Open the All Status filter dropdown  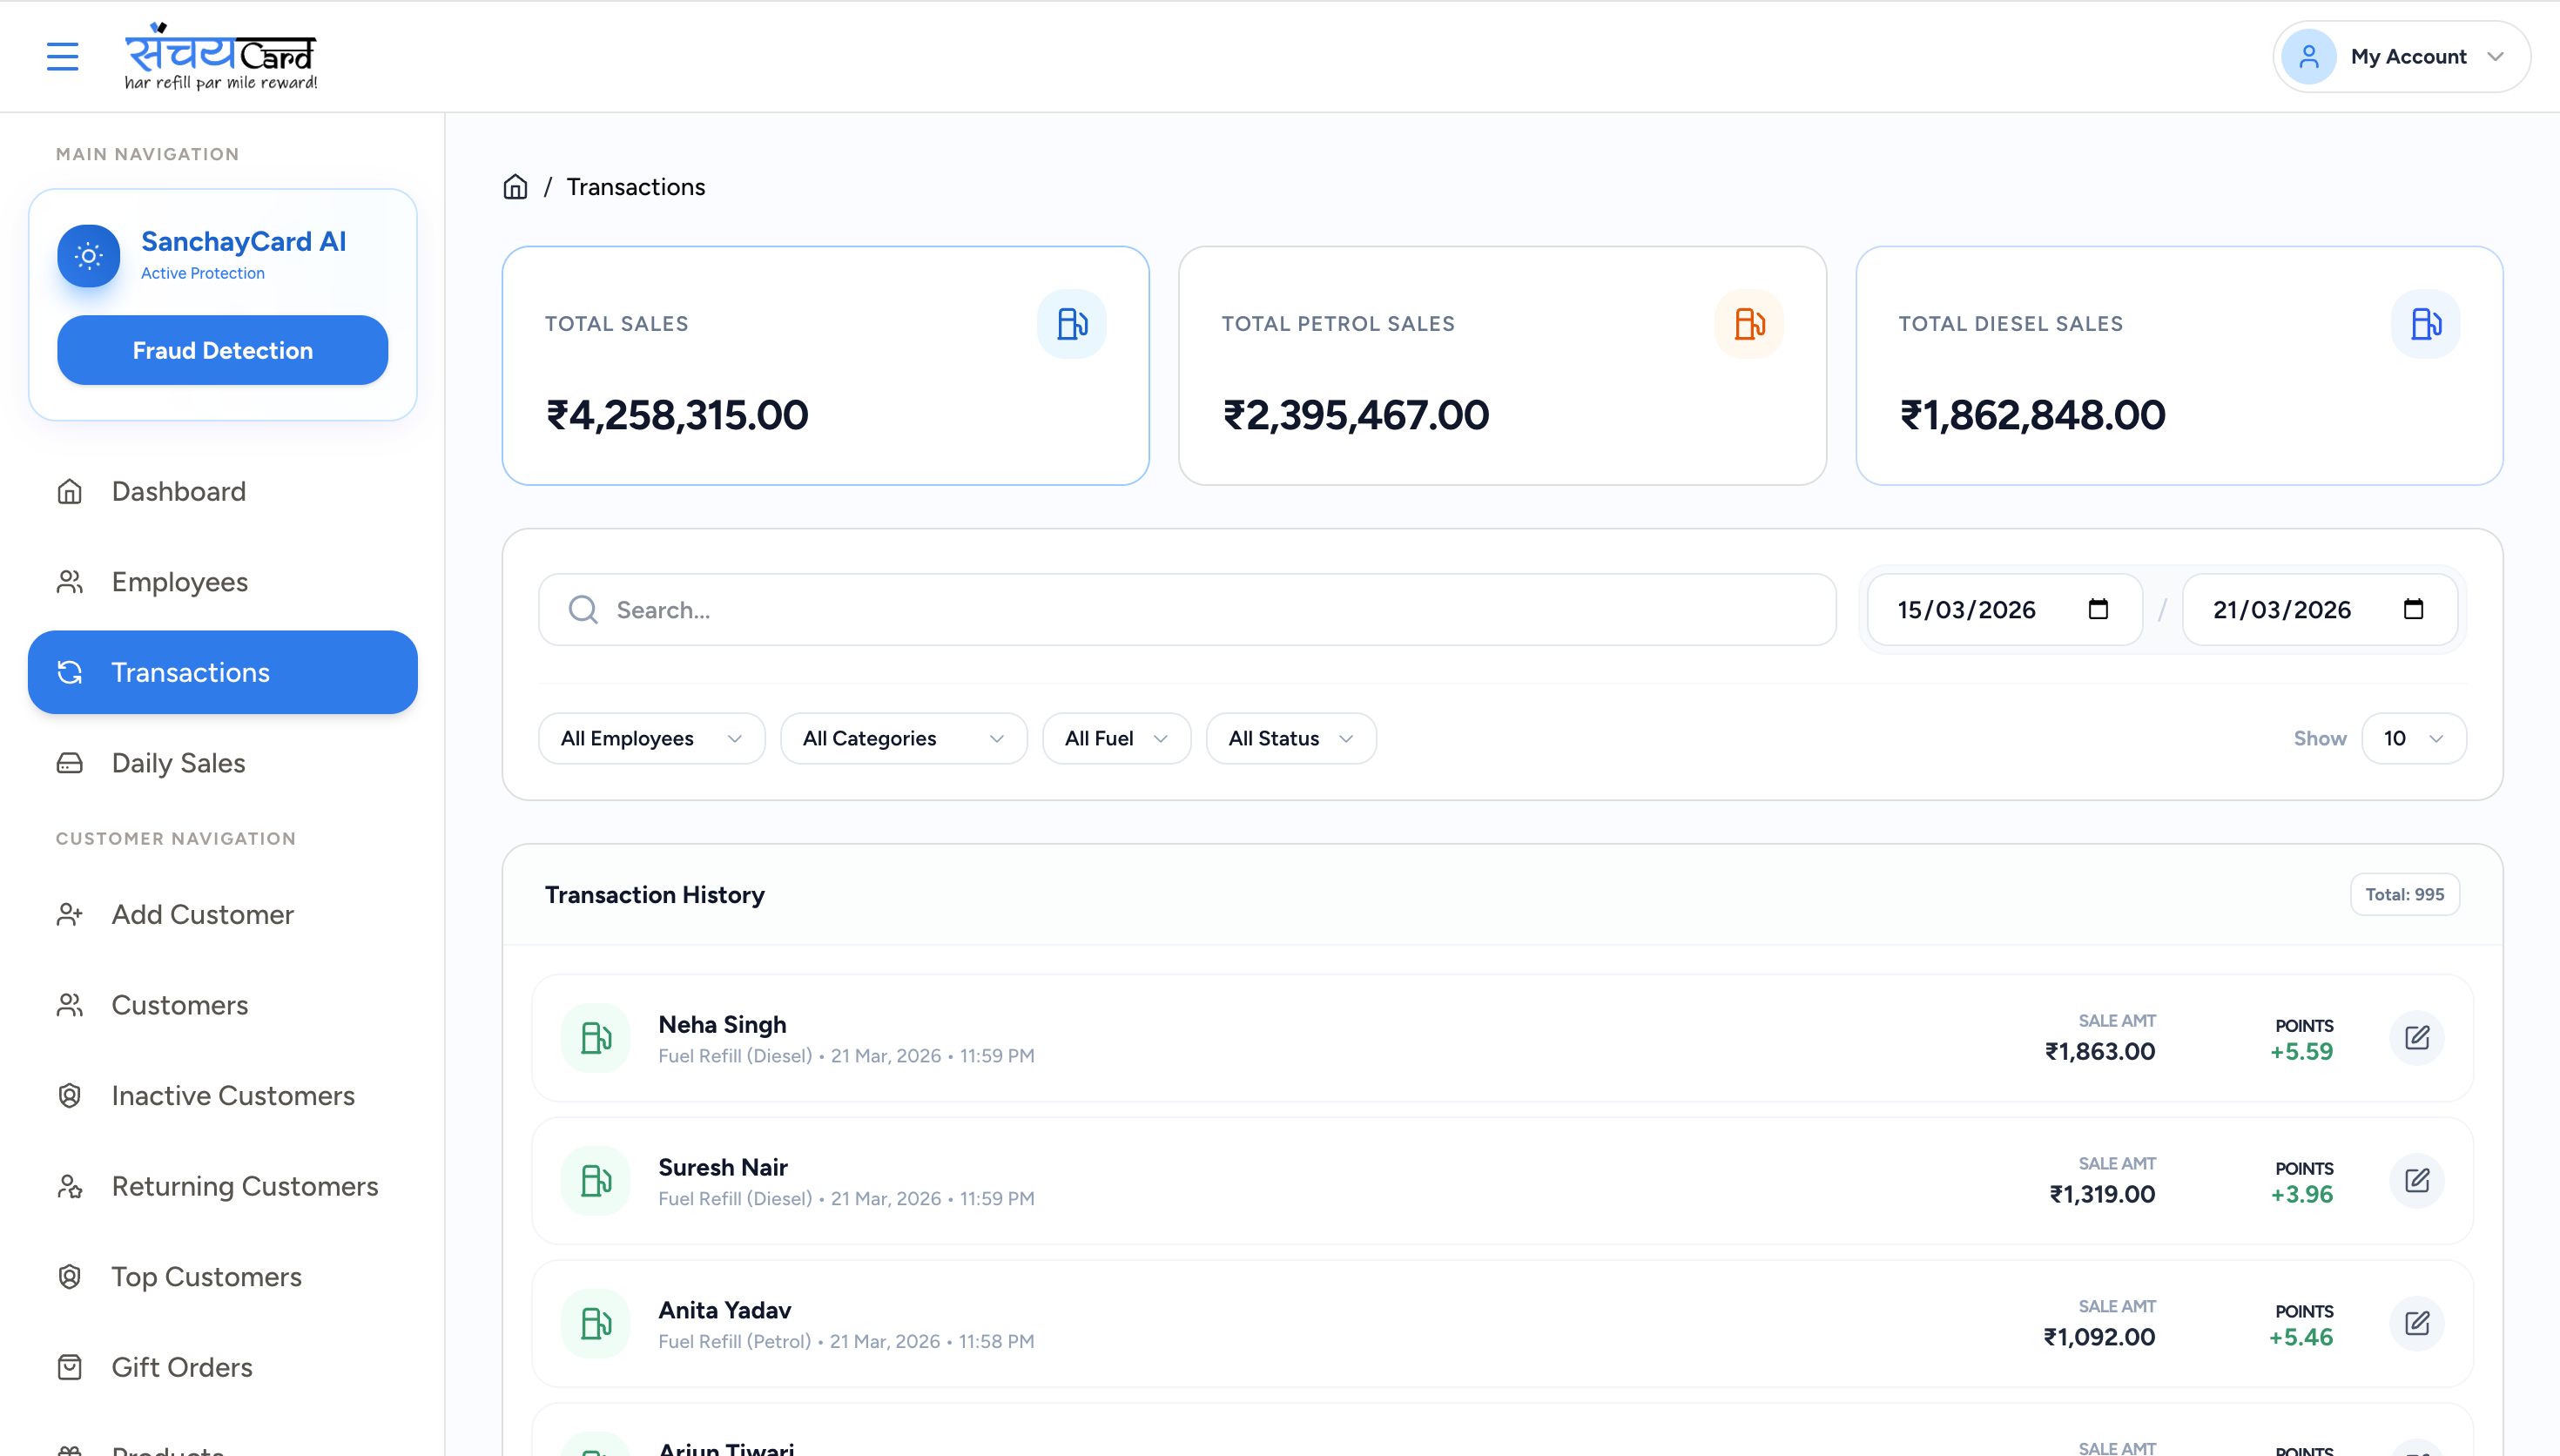click(1291, 739)
